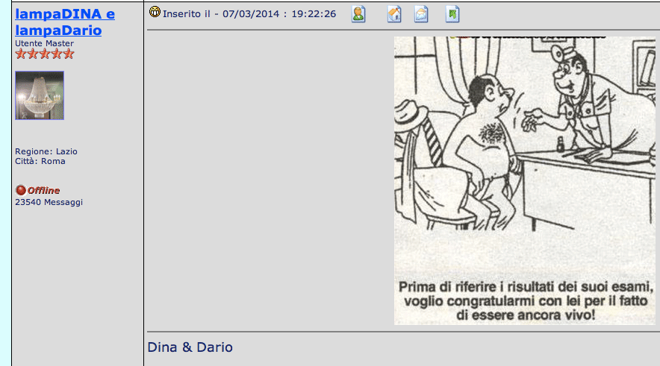View user profile icon in post header

coord(358,14)
